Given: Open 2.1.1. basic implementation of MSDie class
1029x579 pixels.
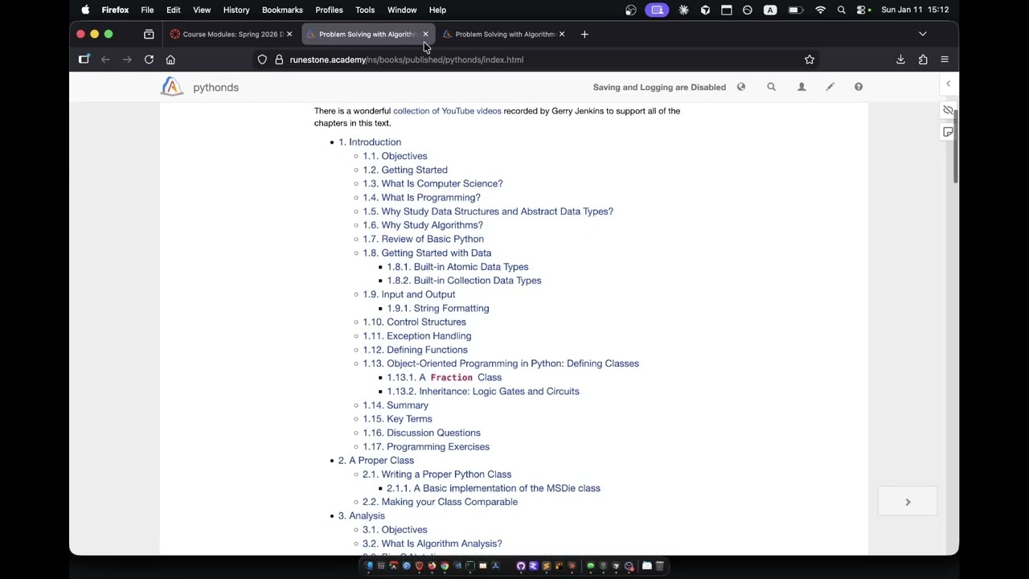Looking at the screenshot, I should [493, 488].
